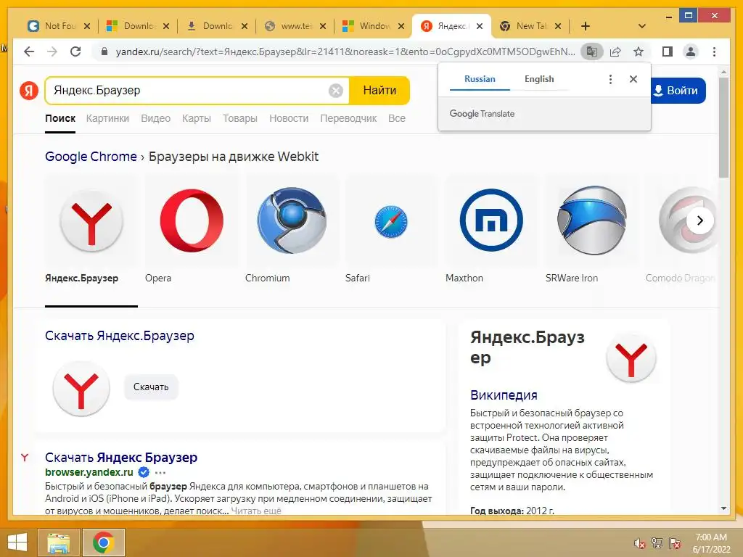Close the Яндекс browser tab

point(480,26)
